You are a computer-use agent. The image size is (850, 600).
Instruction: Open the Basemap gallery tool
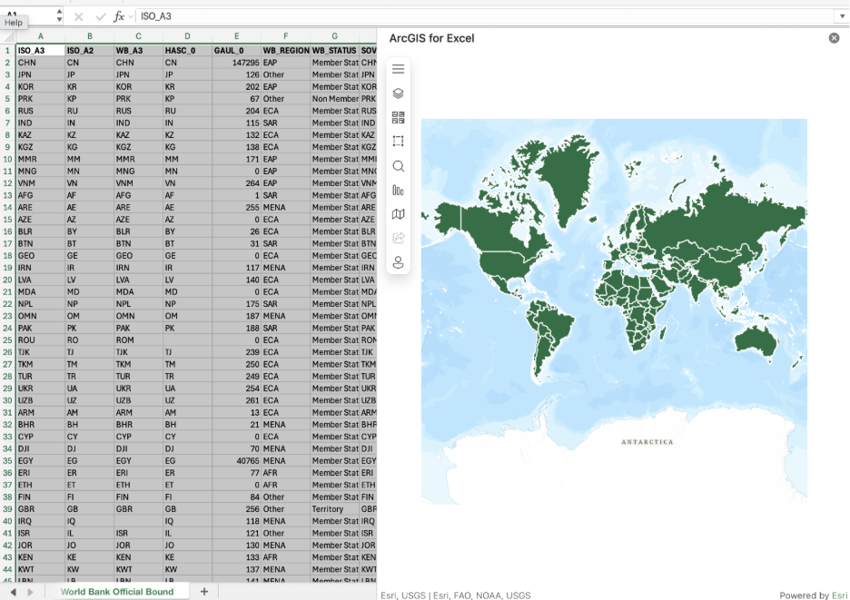coord(398,118)
